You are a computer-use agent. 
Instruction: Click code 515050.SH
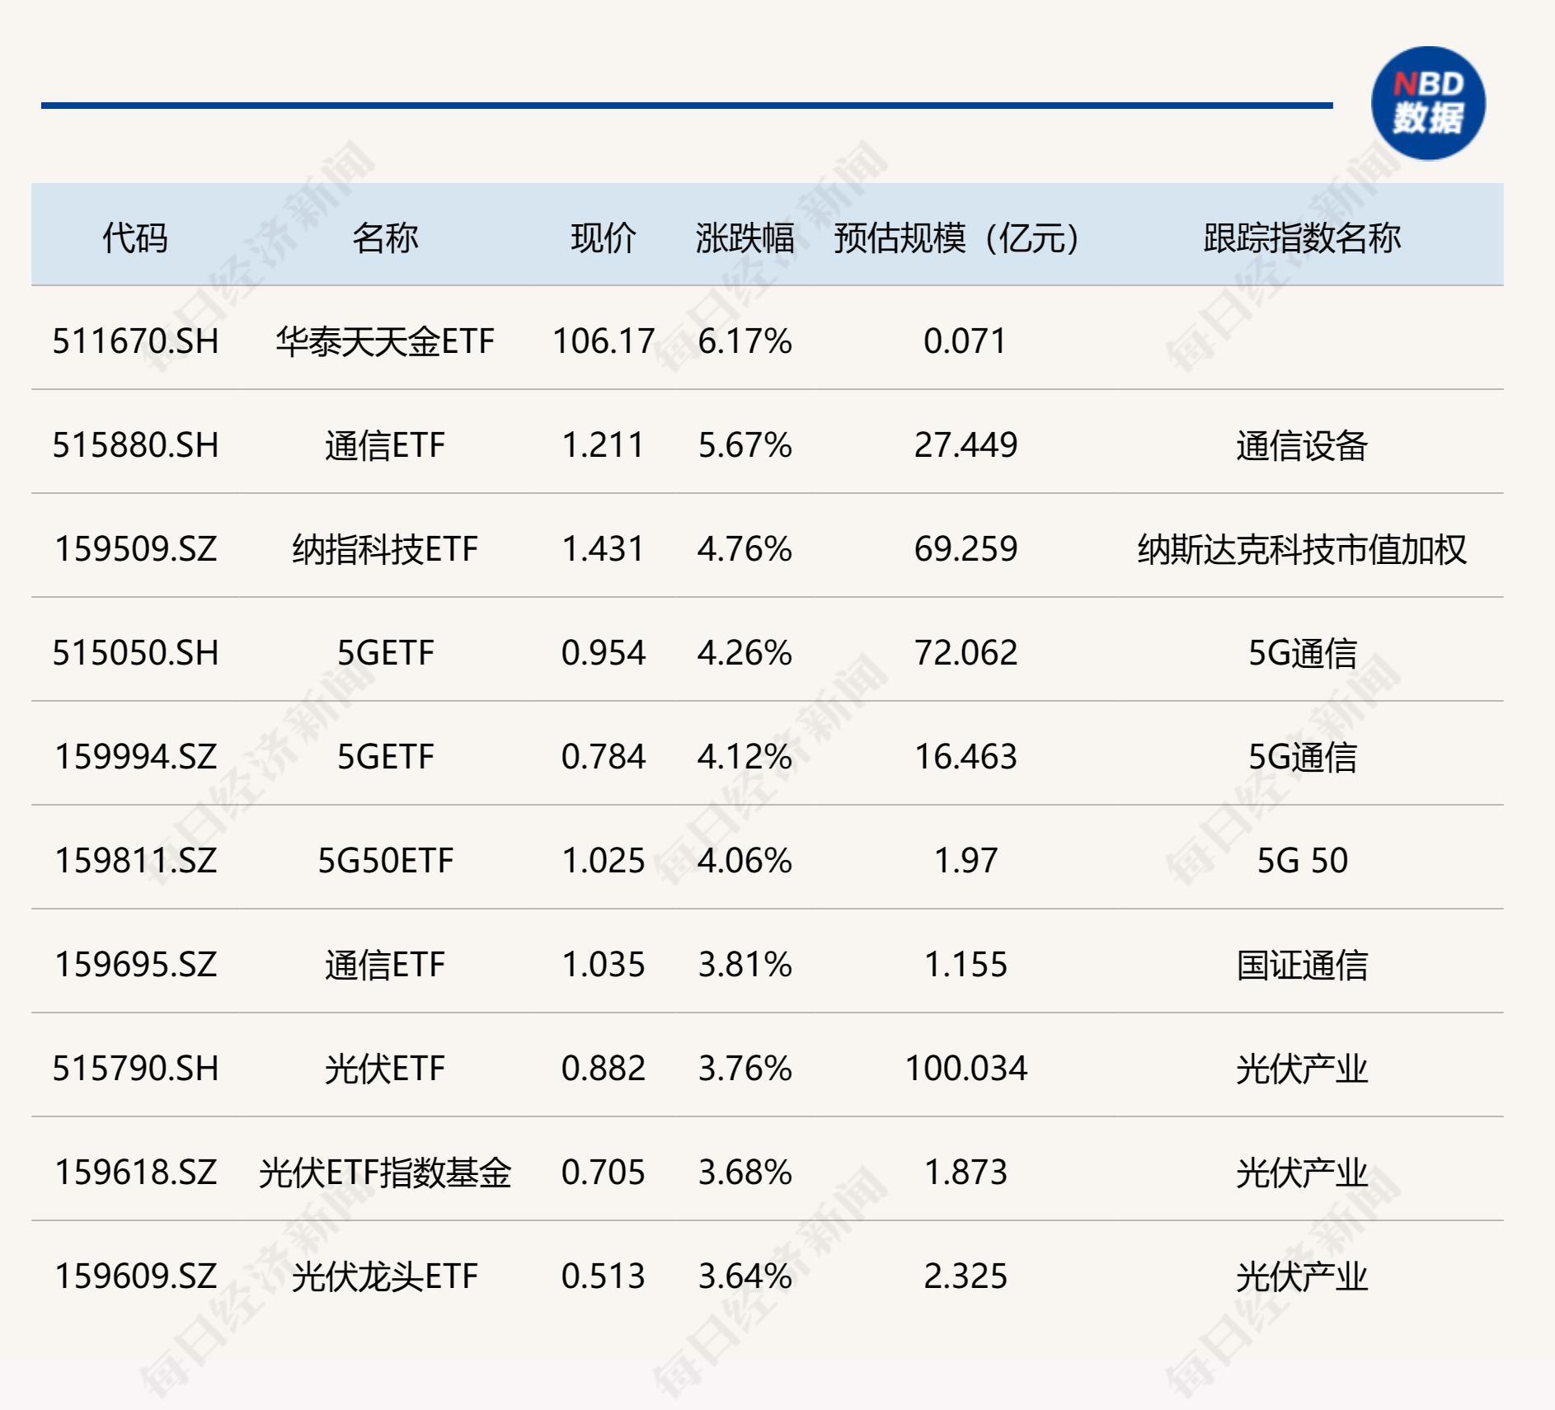[136, 653]
